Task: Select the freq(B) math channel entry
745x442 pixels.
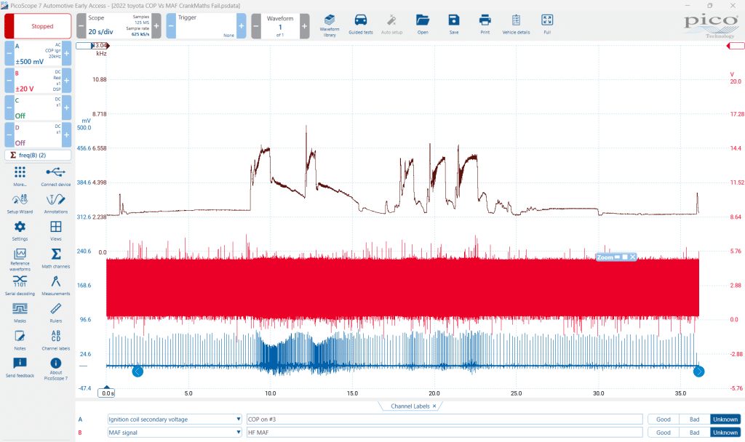Action: coord(38,156)
